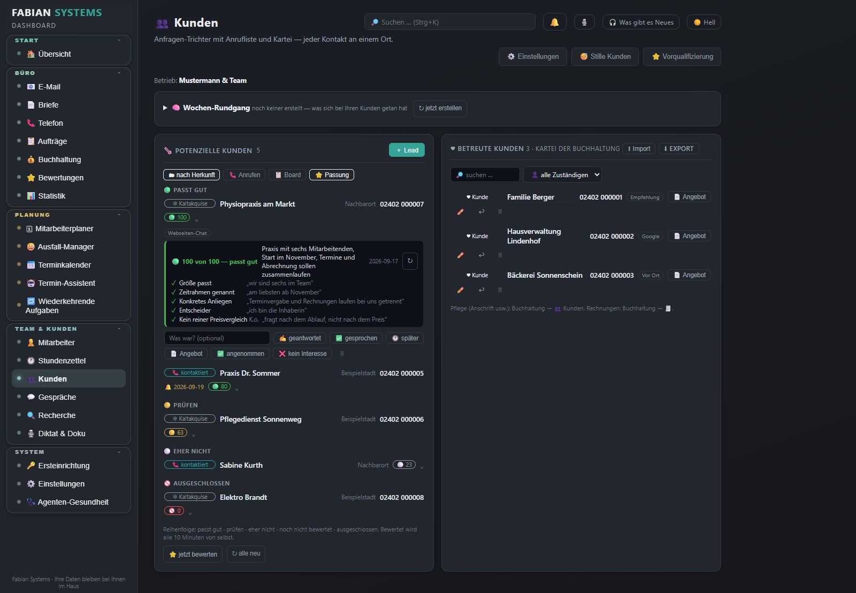
Task: Toggle the Passung sorting view
Action: tap(332, 175)
